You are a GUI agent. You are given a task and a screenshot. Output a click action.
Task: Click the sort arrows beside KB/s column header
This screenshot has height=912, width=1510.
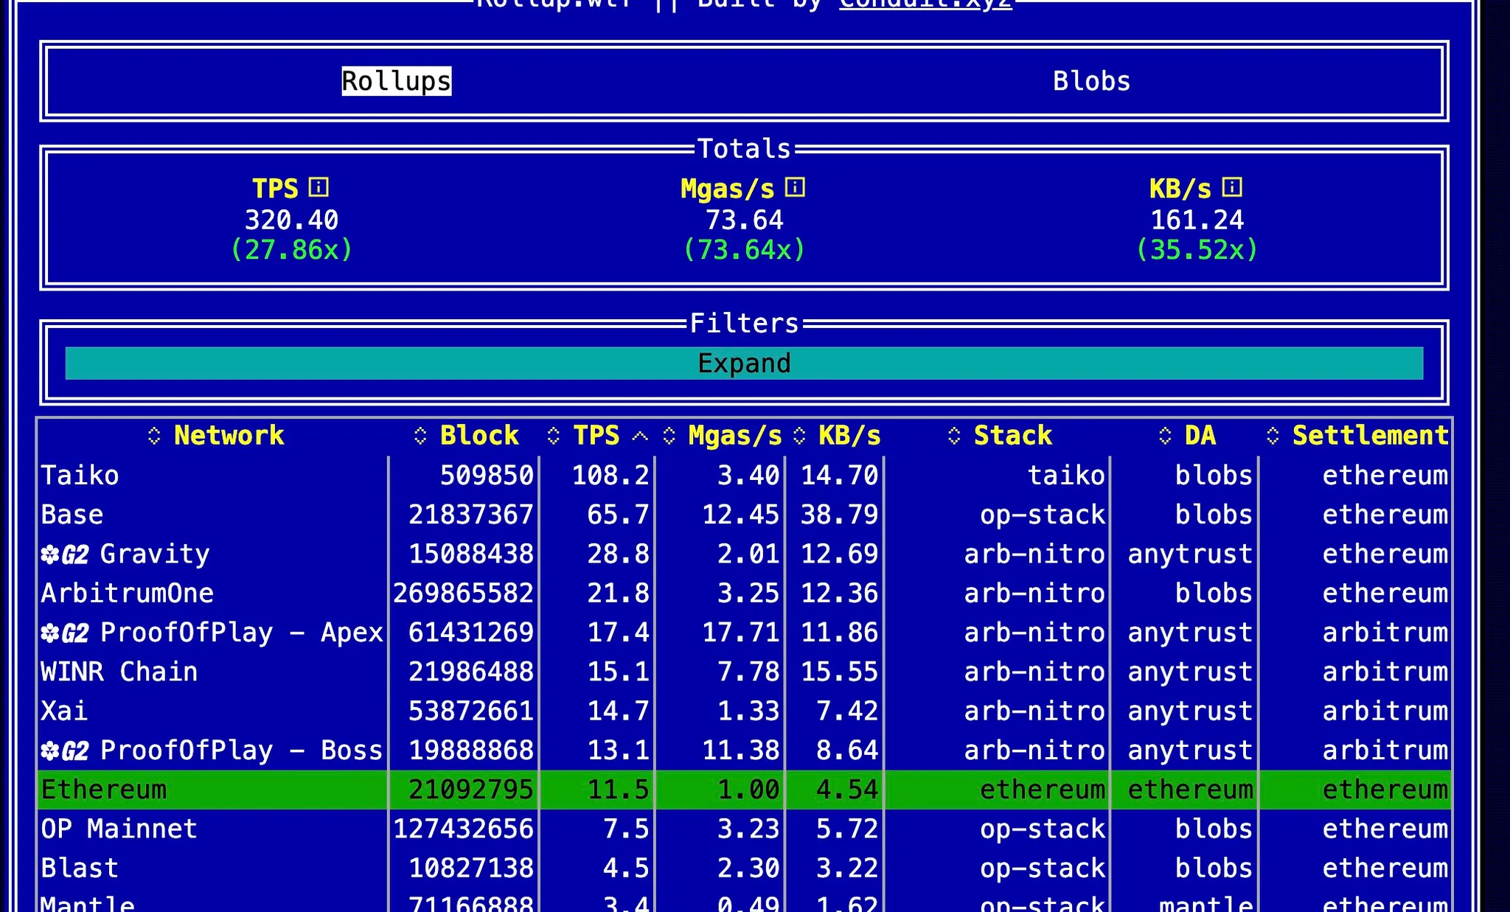coord(799,436)
